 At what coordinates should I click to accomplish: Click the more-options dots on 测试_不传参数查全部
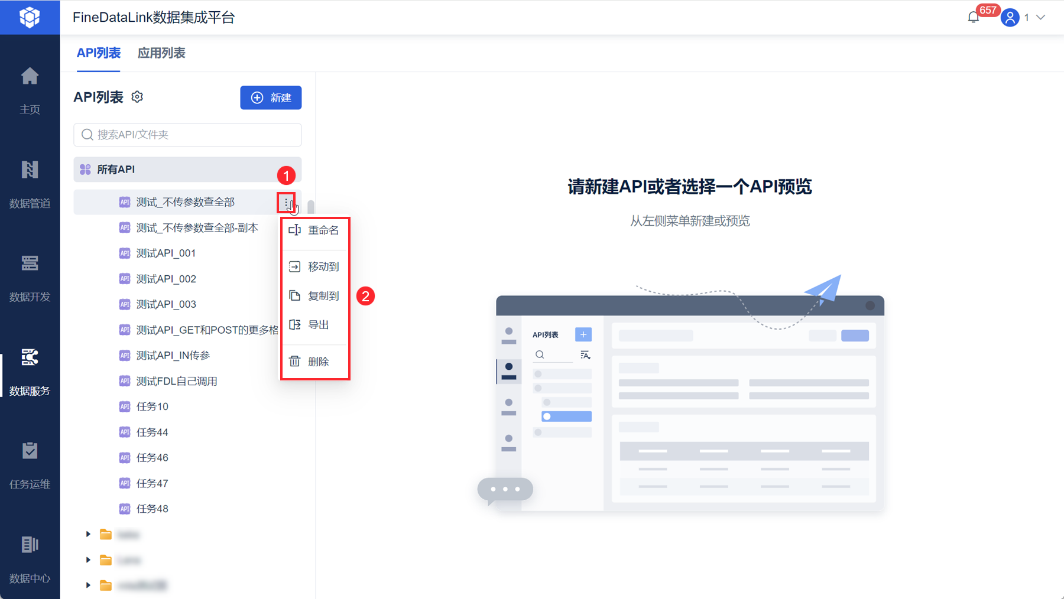(x=286, y=203)
